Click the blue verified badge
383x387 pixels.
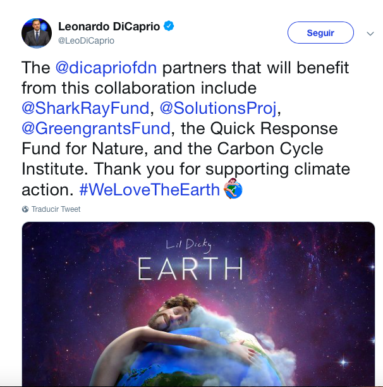[x=169, y=26]
